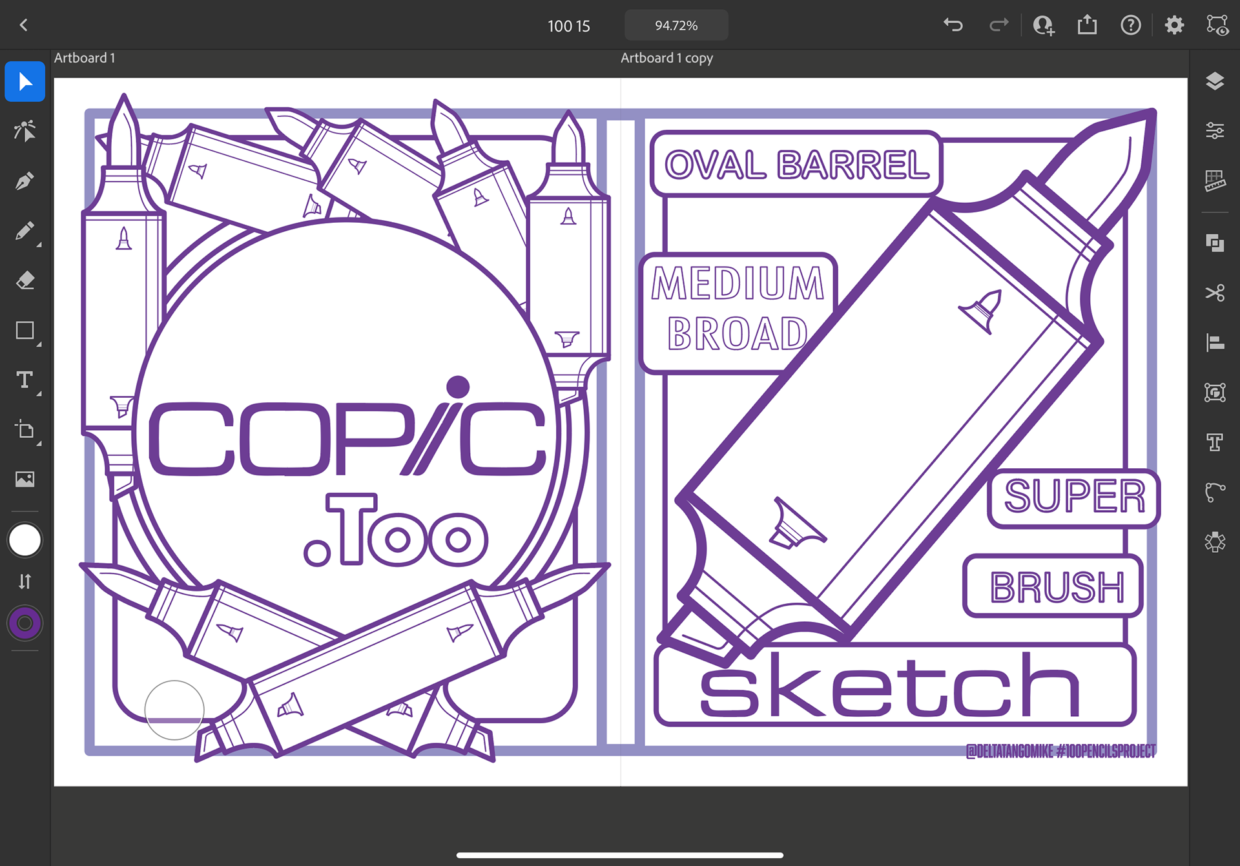Open the Layers panel
The width and height of the screenshot is (1240, 866).
(x=1215, y=81)
